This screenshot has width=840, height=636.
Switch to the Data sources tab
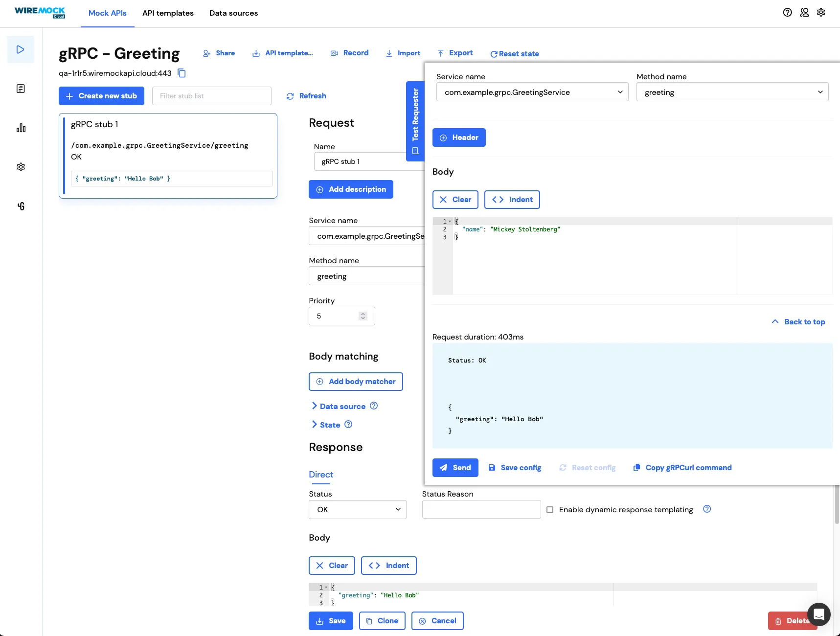pyautogui.click(x=233, y=13)
